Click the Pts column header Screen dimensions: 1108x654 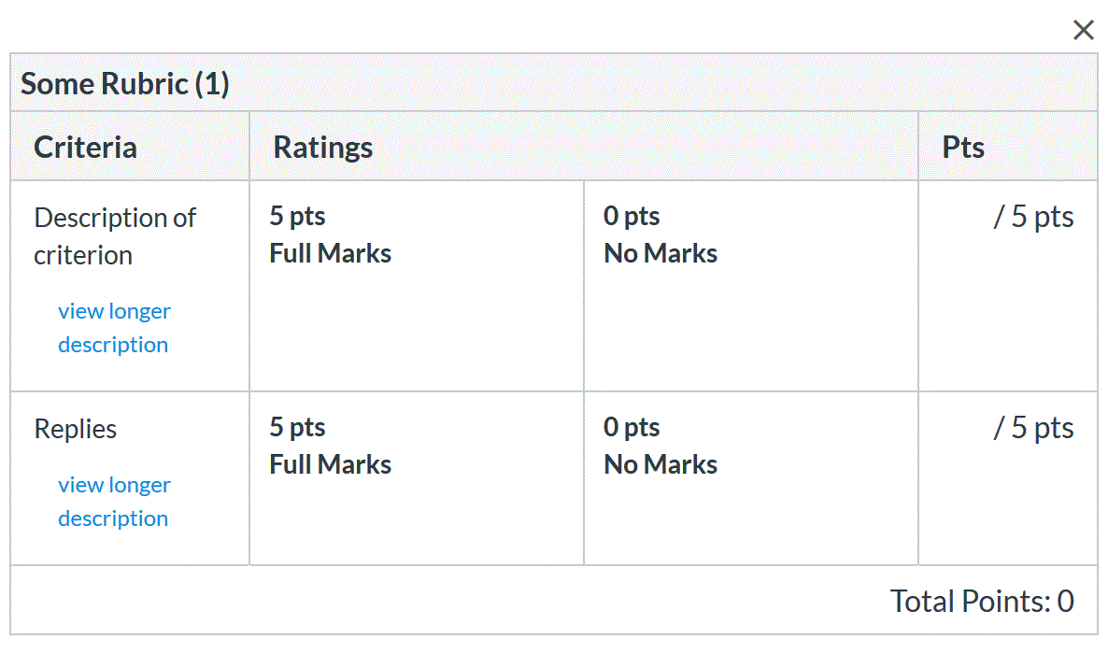(x=963, y=147)
